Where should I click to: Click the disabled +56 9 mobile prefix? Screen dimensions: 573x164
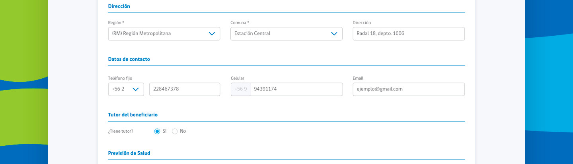coord(241,89)
